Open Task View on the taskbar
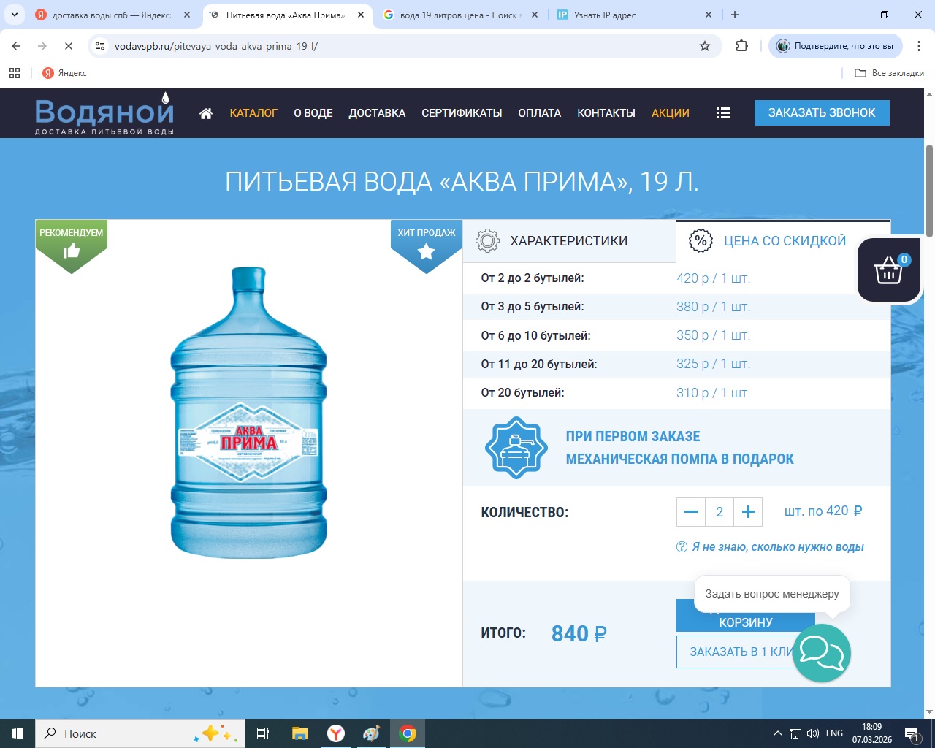The image size is (935, 748). (x=263, y=733)
